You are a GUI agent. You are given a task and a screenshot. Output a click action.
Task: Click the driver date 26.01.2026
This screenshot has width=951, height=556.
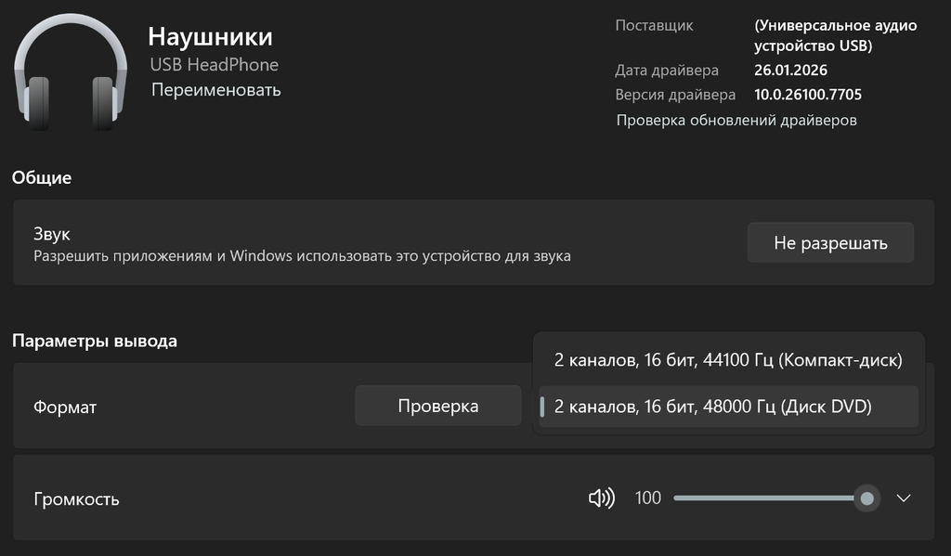[790, 71]
